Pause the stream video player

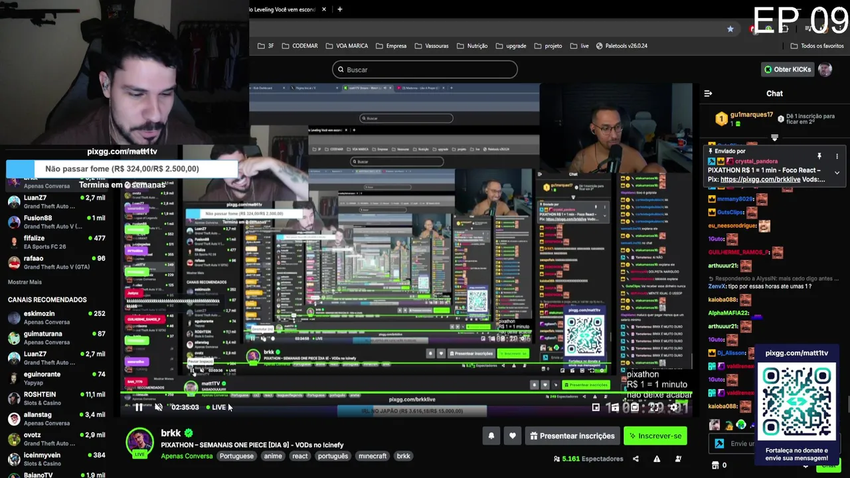point(139,408)
